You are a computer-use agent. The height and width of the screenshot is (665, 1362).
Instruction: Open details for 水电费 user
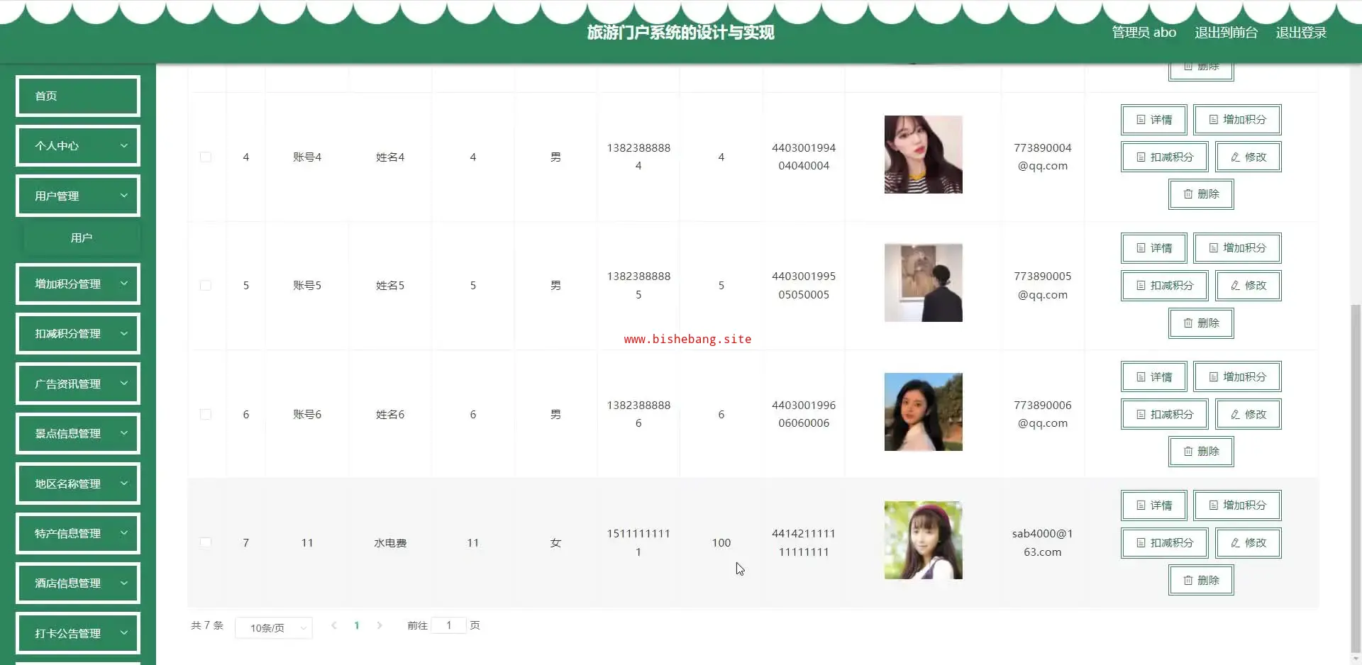1153,505
